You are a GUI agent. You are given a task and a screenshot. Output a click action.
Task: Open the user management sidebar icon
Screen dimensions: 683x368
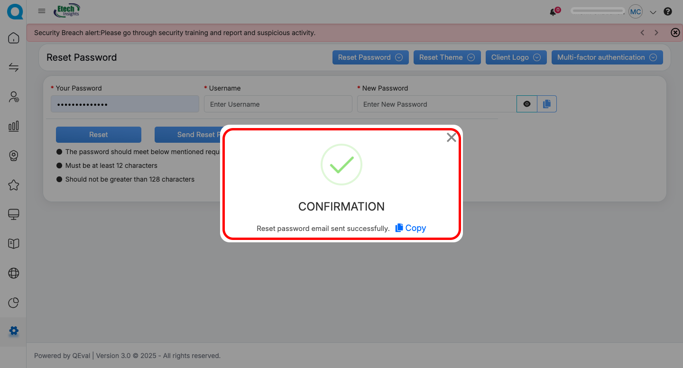pyautogui.click(x=14, y=97)
